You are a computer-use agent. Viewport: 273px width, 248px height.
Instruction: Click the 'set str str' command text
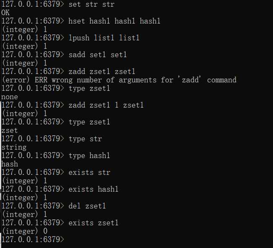(x=91, y=4)
